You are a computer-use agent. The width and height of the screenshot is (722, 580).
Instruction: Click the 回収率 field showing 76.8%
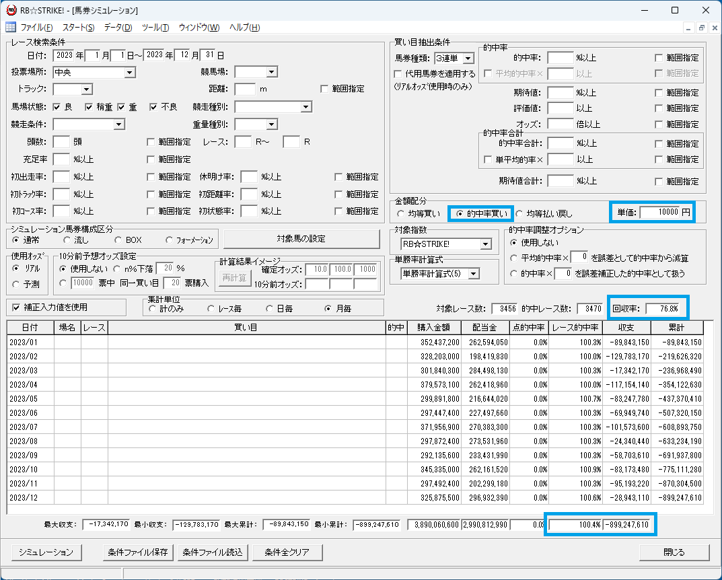[x=662, y=308]
